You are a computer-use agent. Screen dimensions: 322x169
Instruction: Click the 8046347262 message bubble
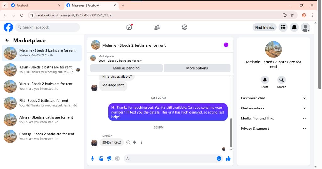[x=112, y=142]
